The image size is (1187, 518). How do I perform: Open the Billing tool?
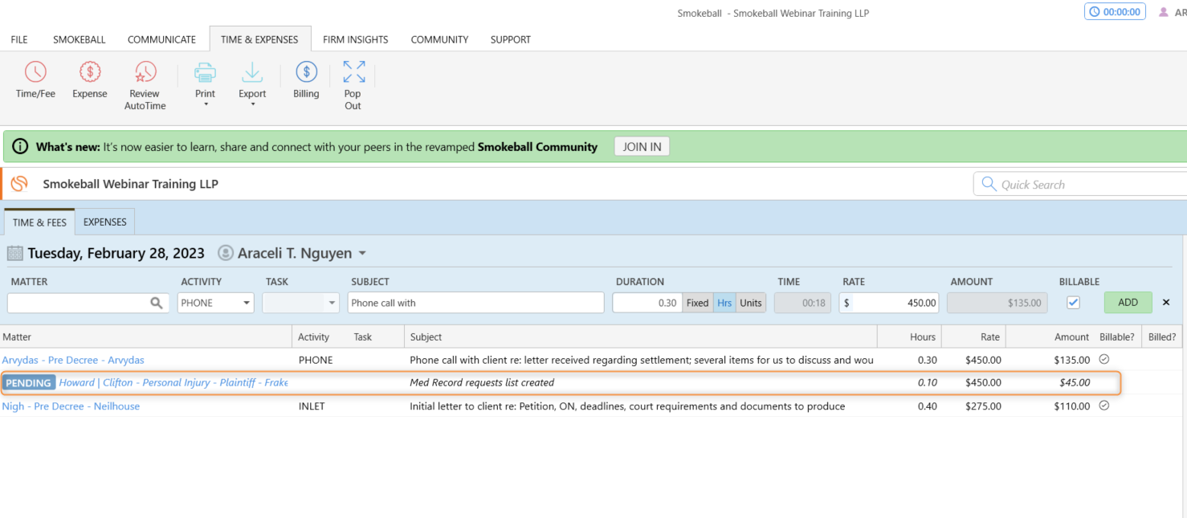point(306,80)
